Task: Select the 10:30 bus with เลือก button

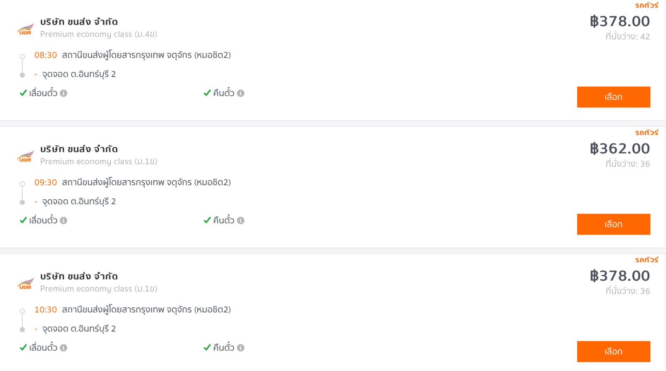Action: (x=614, y=351)
